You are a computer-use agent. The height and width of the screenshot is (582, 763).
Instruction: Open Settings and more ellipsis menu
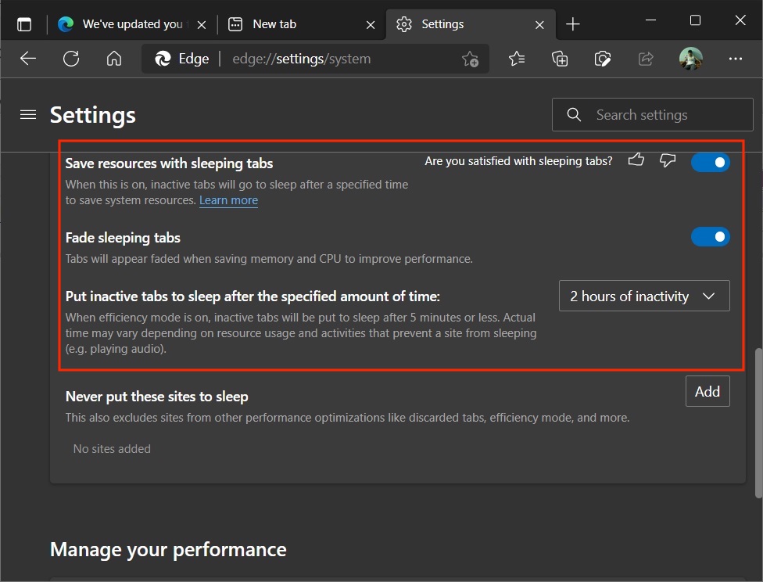(x=735, y=59)
